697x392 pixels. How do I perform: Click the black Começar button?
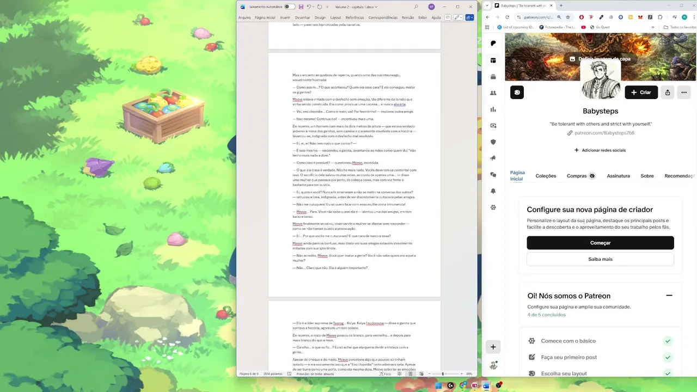pyautogui.click(x=600, y=243)
